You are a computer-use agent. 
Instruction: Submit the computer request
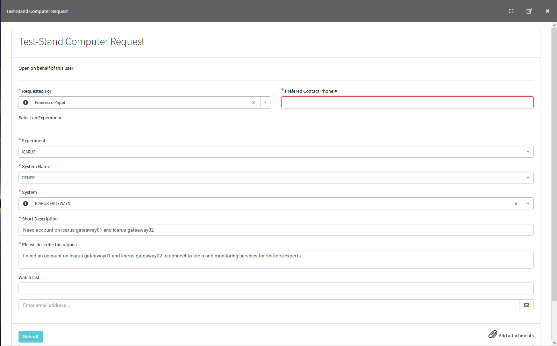point(31,337)
